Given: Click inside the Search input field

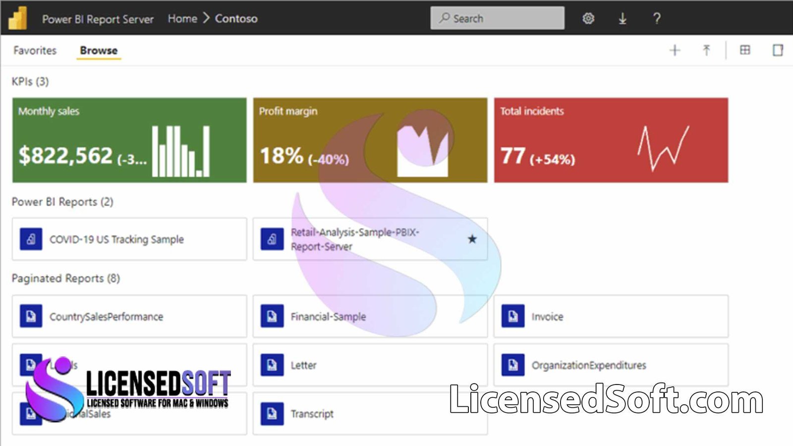Looking at the screenshot, I should [x=497, y=18].
